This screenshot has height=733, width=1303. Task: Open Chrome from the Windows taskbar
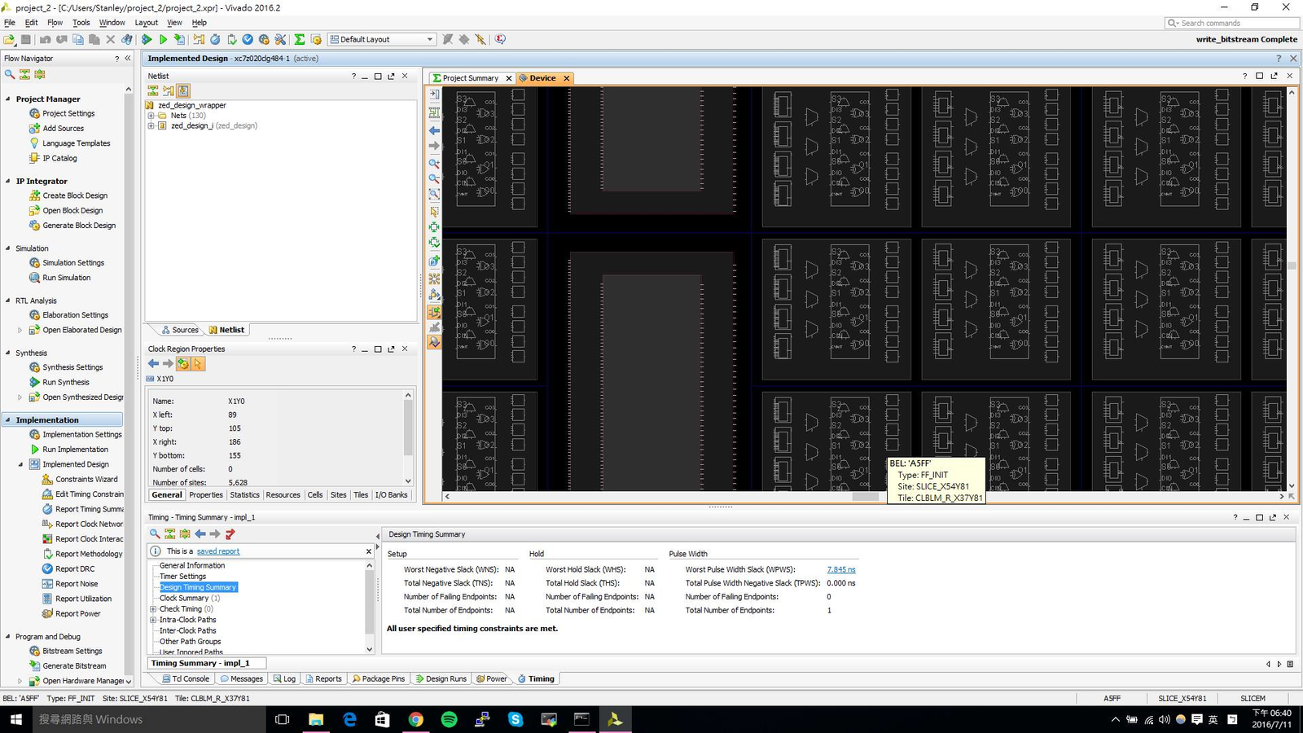coord(415,719)
